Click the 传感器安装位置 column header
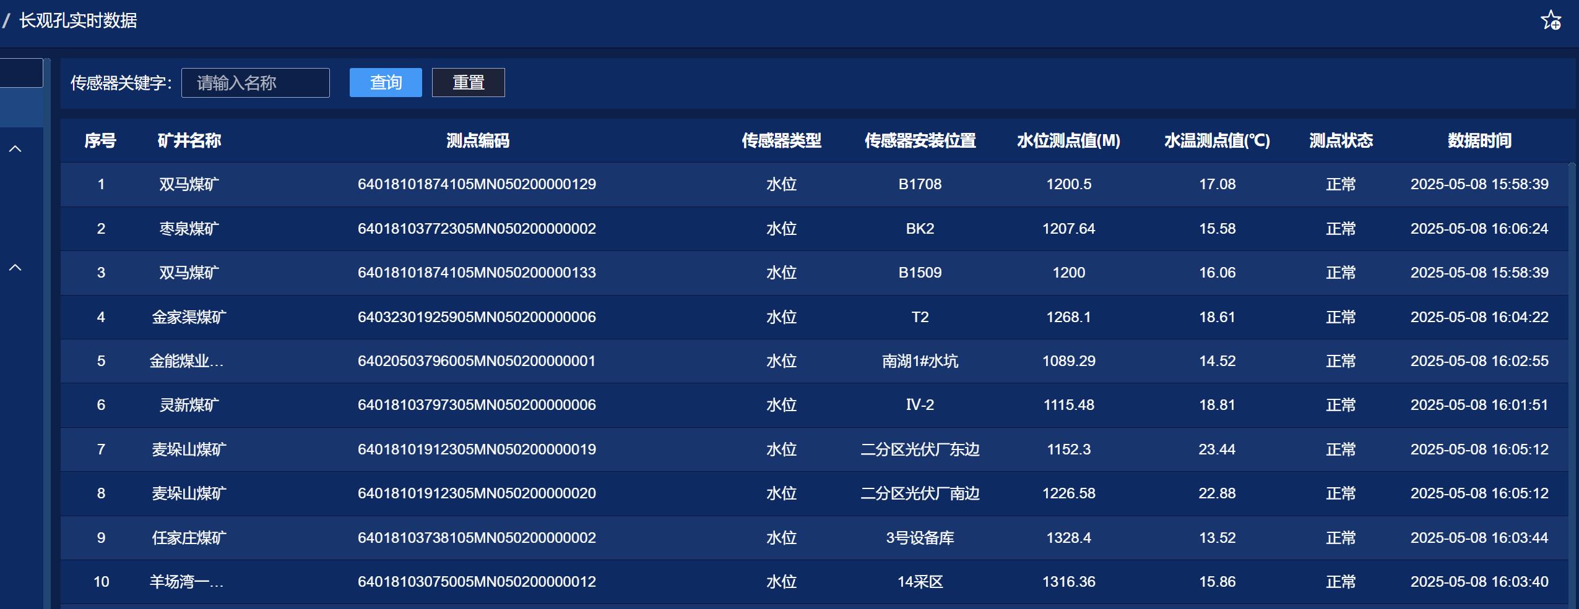The image size is (1579, 609). [x=920, y=141]
